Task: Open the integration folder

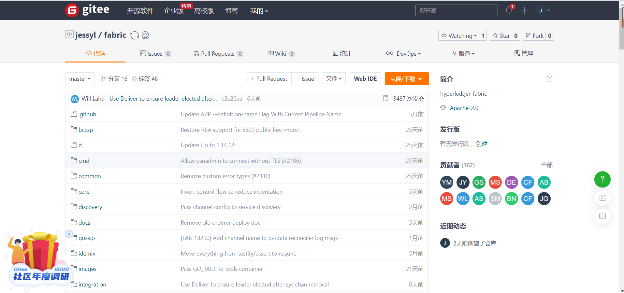Action: coord(92,285)
